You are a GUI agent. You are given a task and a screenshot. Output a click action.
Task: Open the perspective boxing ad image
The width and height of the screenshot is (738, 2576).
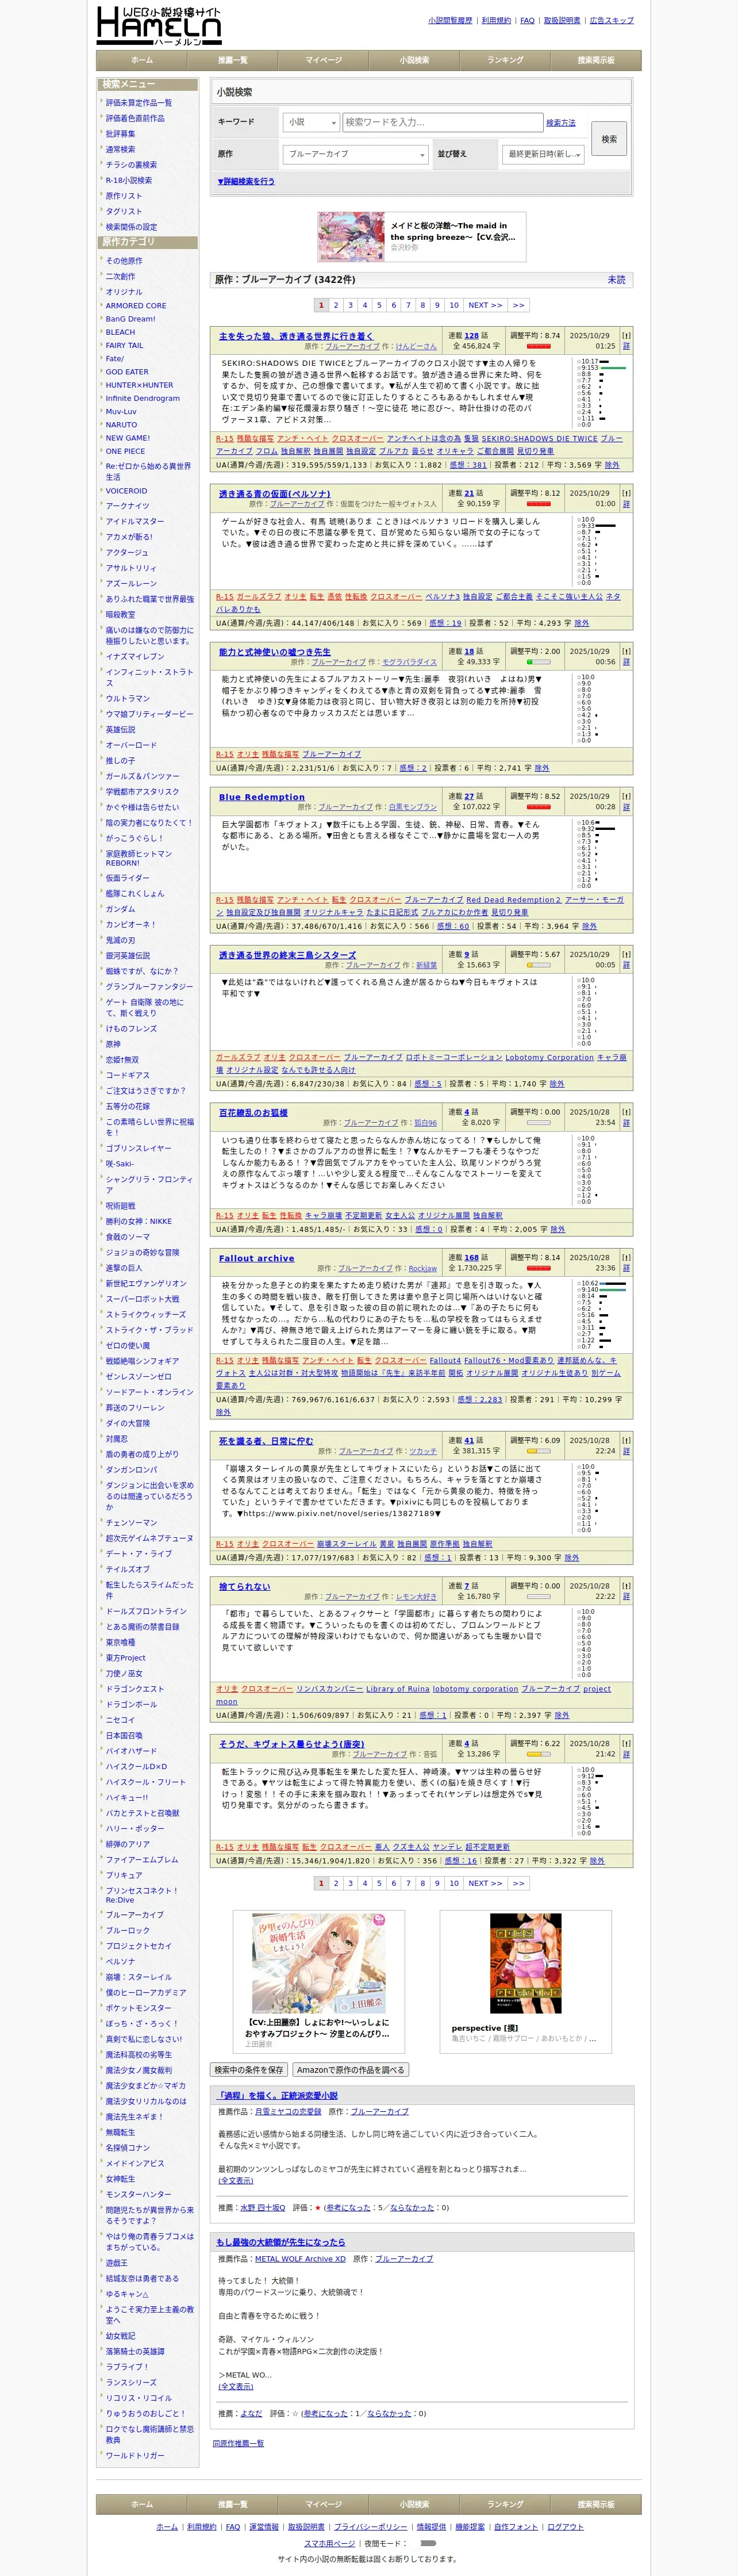click(x=525, y=1963)
